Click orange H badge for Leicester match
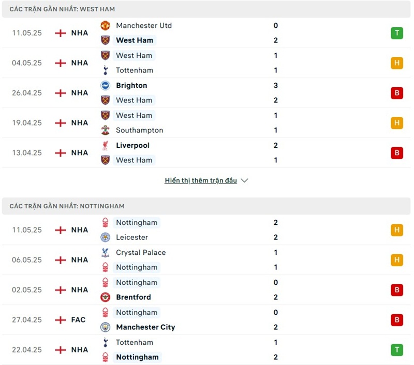Screen dimensions: 414x365 (397, 230)
